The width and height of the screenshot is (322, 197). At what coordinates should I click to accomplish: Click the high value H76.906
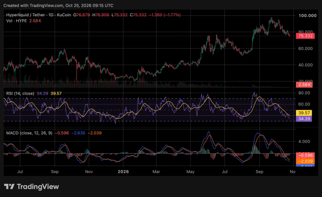click(101, 15)
